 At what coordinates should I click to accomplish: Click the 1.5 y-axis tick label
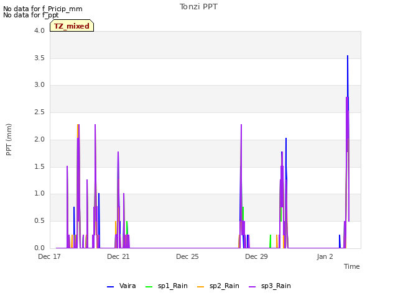39,167
